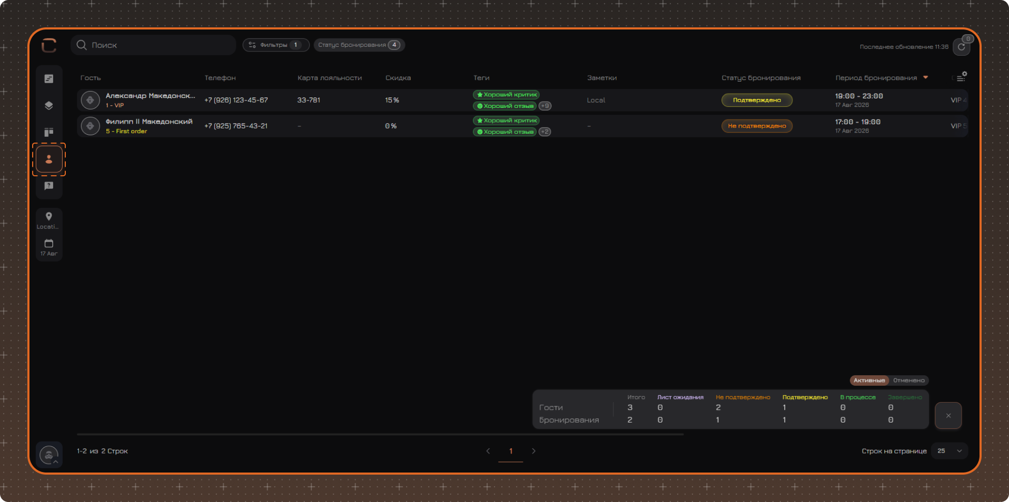
Task: Click loyalty card number 33-781
Action: [309, 100]
